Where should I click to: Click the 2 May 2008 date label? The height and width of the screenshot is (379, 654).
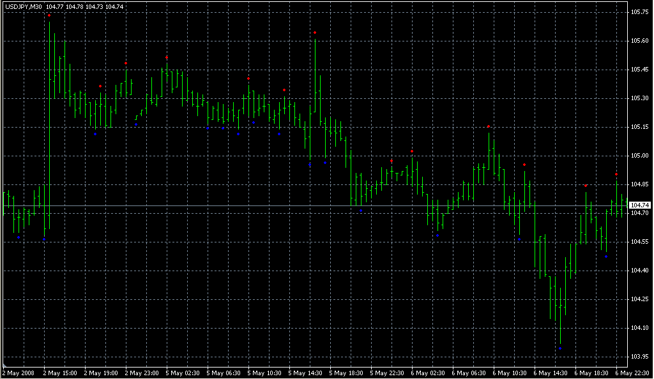pyautogui.click(x=17, y=373)
